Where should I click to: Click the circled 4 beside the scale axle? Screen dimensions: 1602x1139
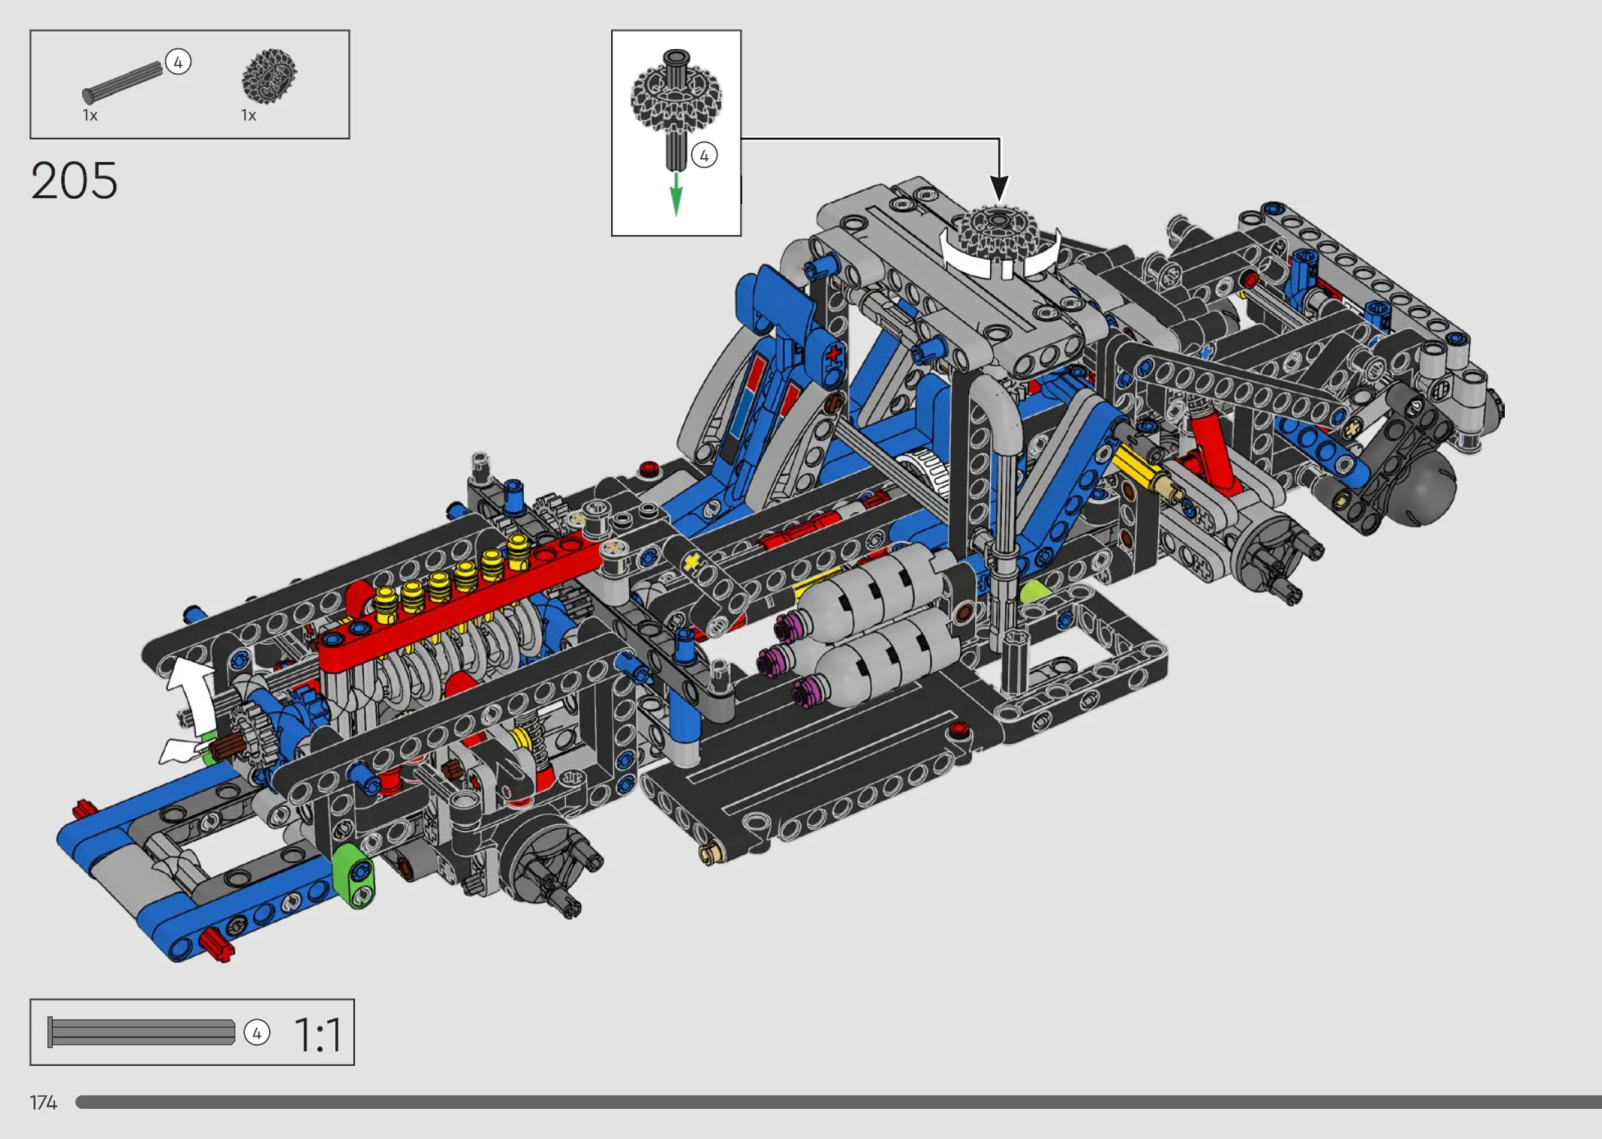tap(257, 1033)
